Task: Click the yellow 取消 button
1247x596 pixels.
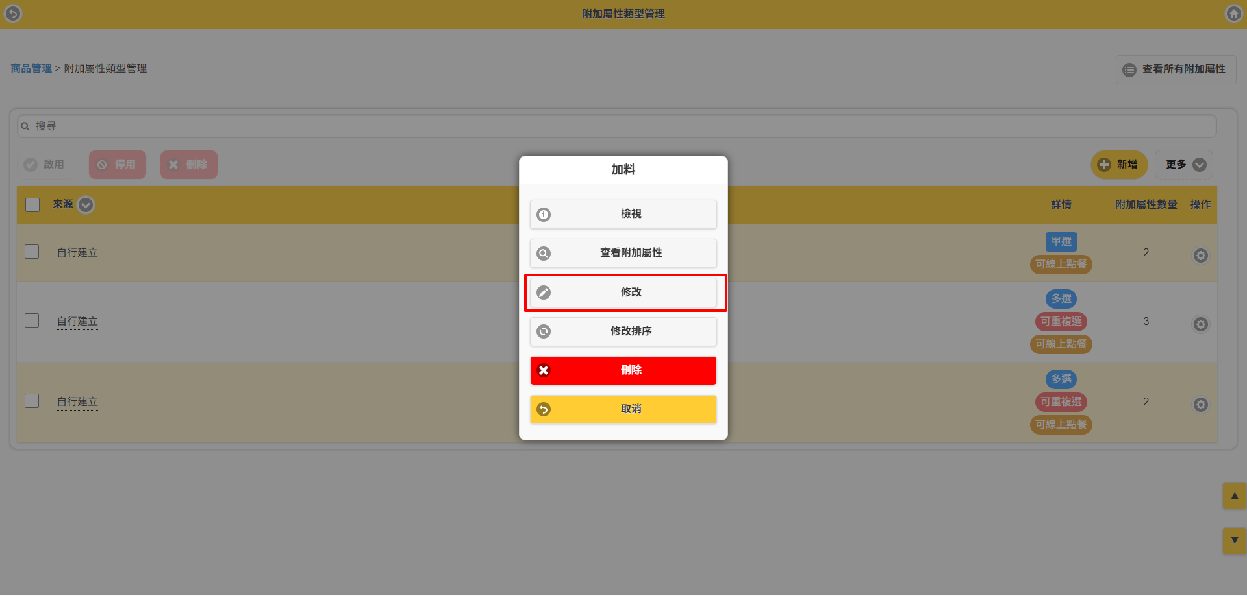Action: pos(623,409)
